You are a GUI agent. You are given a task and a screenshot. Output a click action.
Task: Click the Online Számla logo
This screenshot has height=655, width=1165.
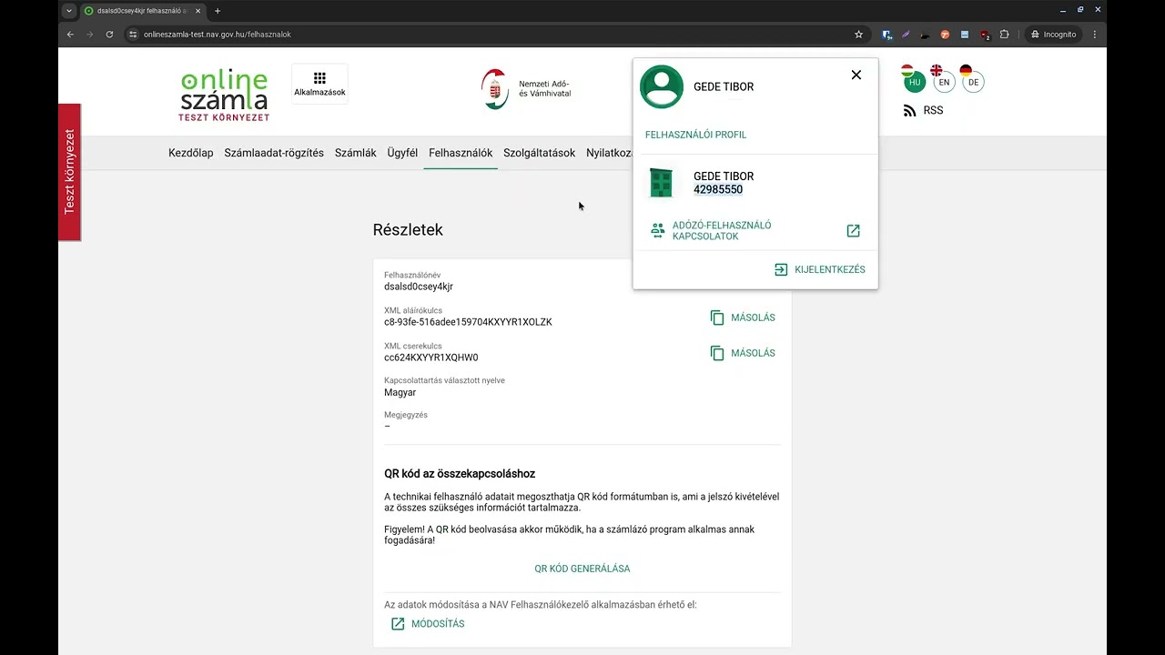[224, 95]
